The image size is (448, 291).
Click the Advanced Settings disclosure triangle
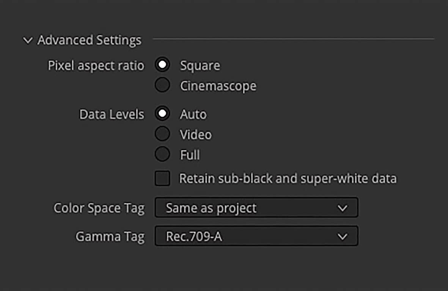pos(27,40)
